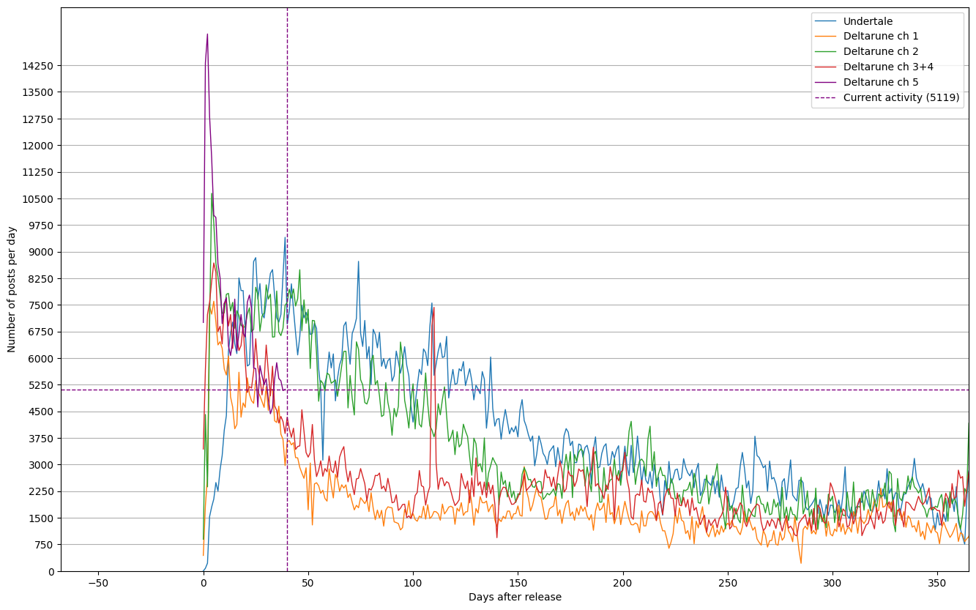Select the 300 tick label on the days axis
The image size is (976, 610).
832,584
